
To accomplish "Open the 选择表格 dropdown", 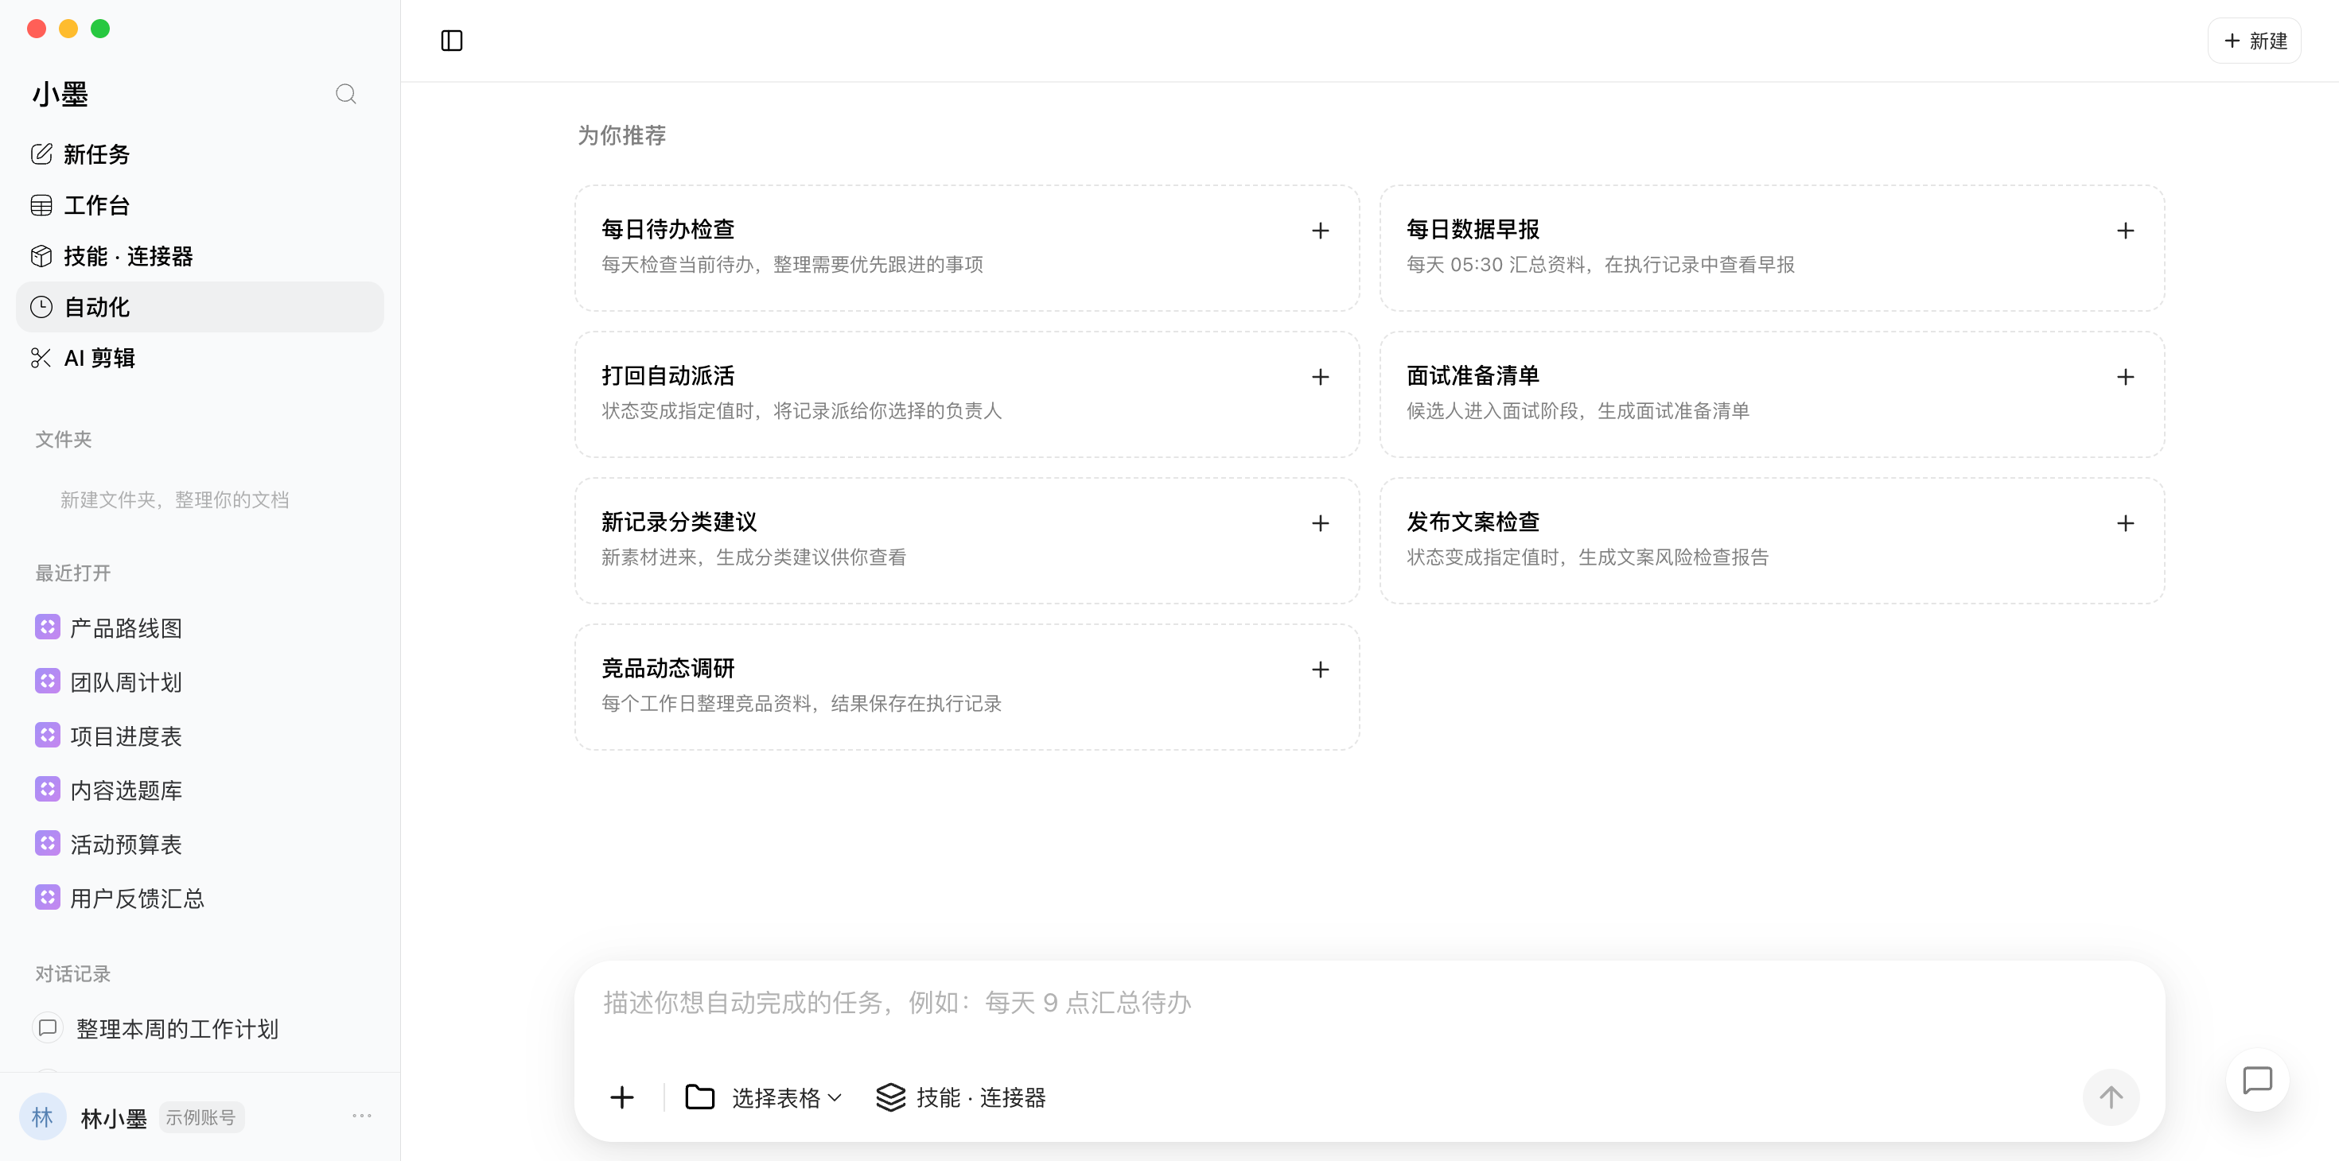I will pos(764,1097).
